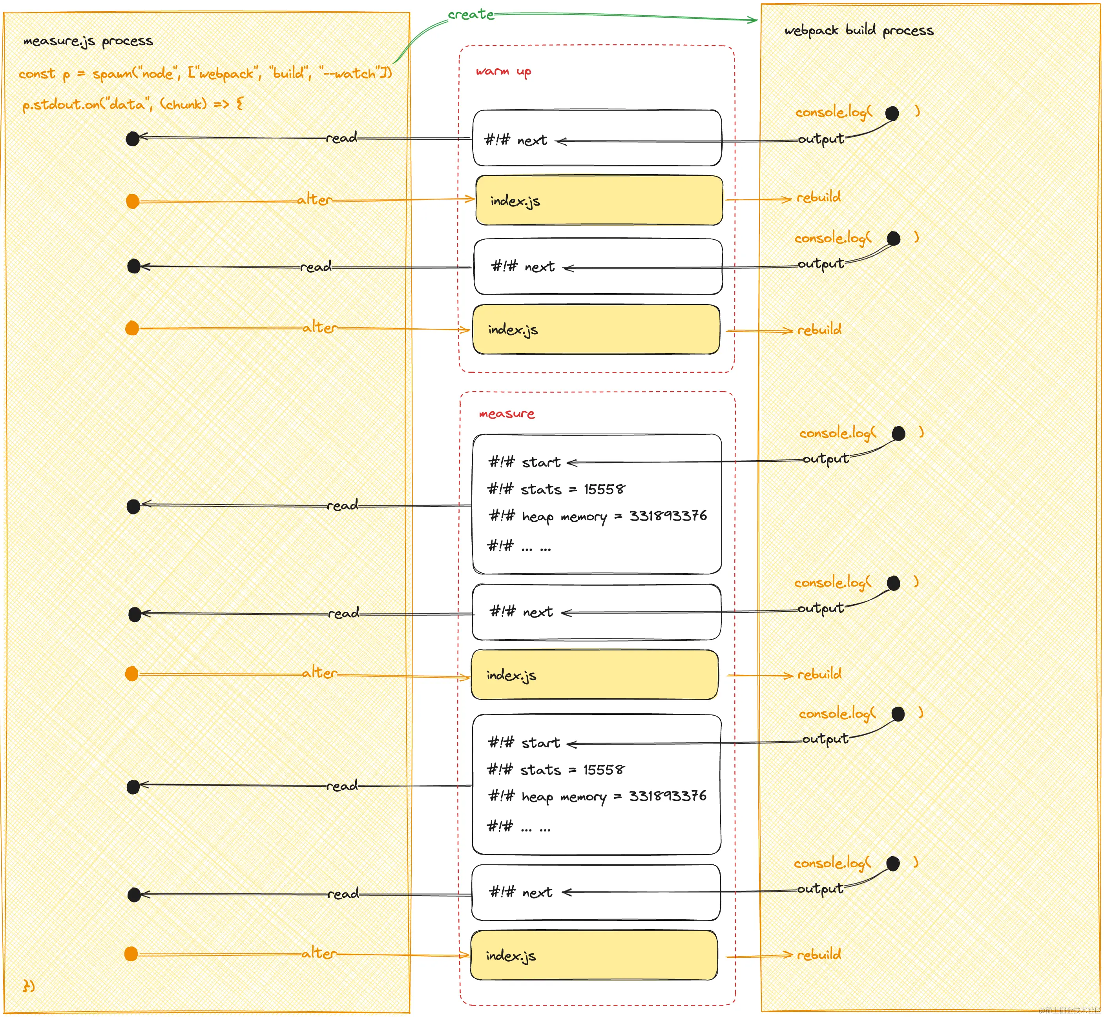1104x1017 pixels.
Task: Click the bottommost orange 'rebuild' label
Action: 819,954
